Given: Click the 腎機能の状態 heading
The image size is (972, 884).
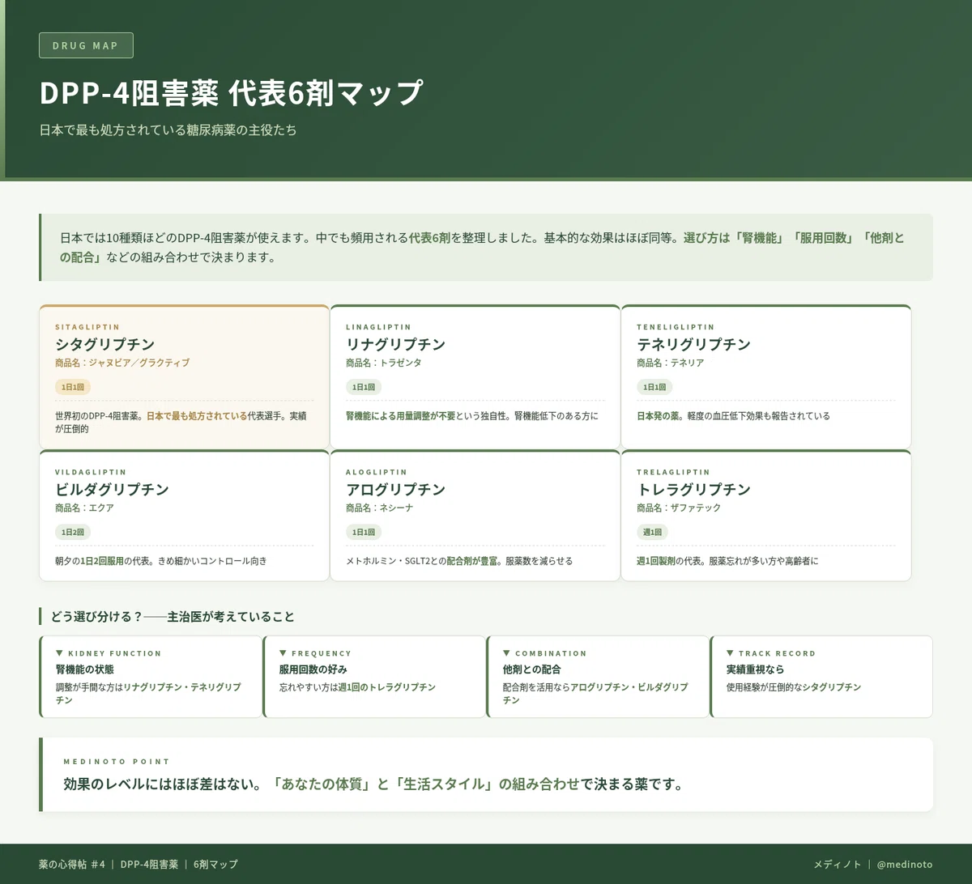Looking at the screenshot, I should pyautogui.click(x=84, y=669).
